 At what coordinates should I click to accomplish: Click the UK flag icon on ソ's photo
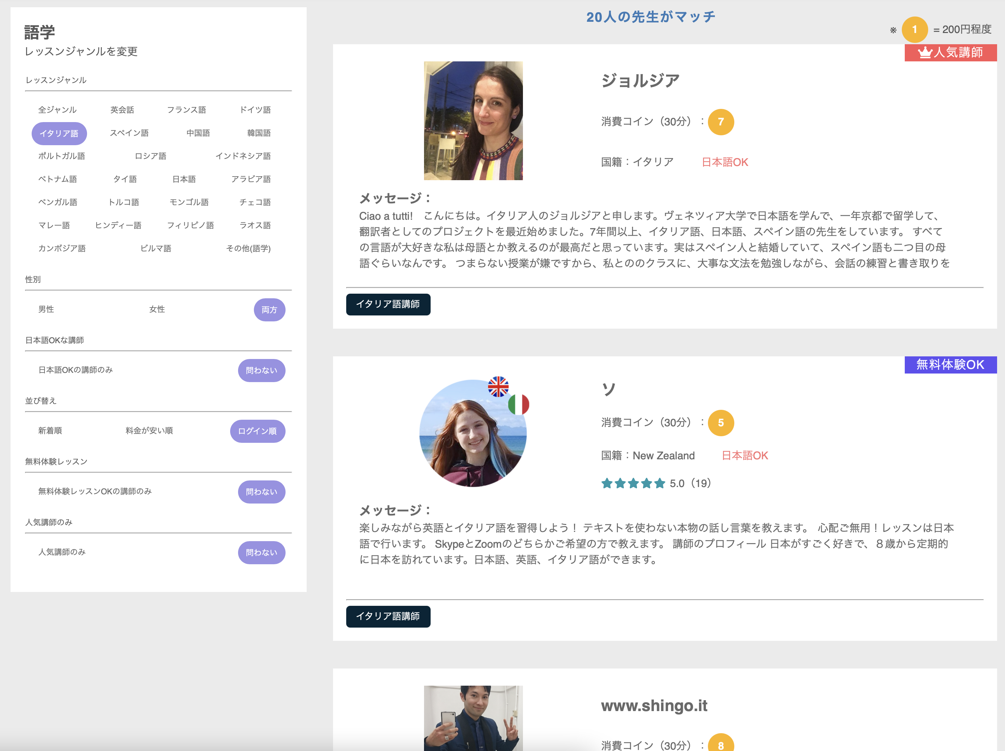(x=498, y=386)
